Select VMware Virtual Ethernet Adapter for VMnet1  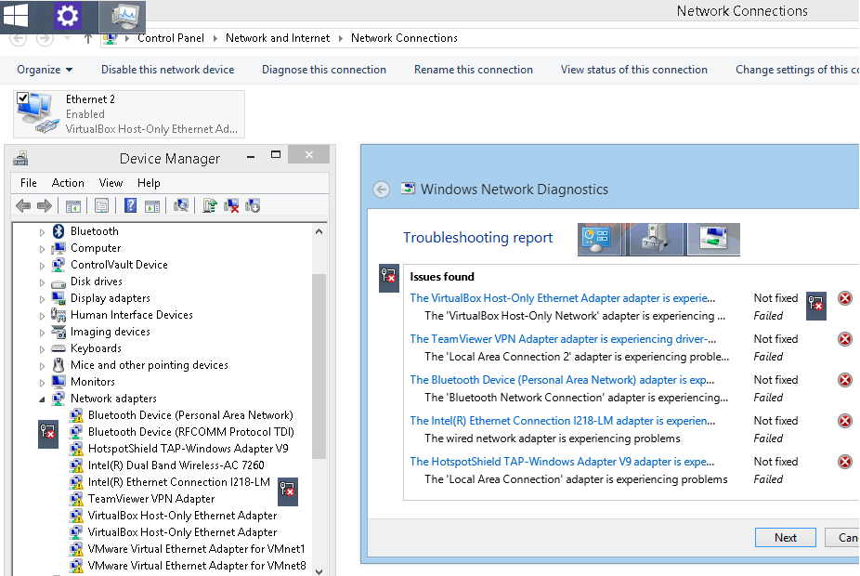pos(196,548)
